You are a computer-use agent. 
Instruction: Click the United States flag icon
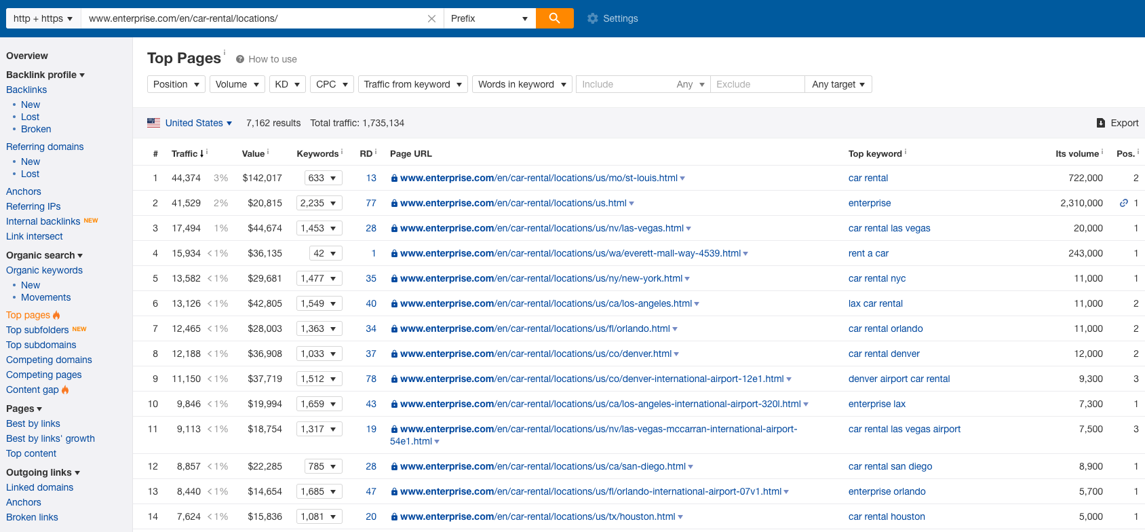(154, 123)
